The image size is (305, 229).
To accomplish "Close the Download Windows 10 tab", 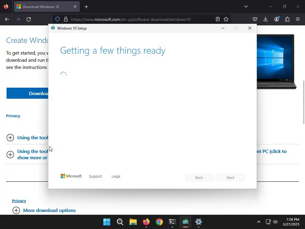I will (75, 7).
